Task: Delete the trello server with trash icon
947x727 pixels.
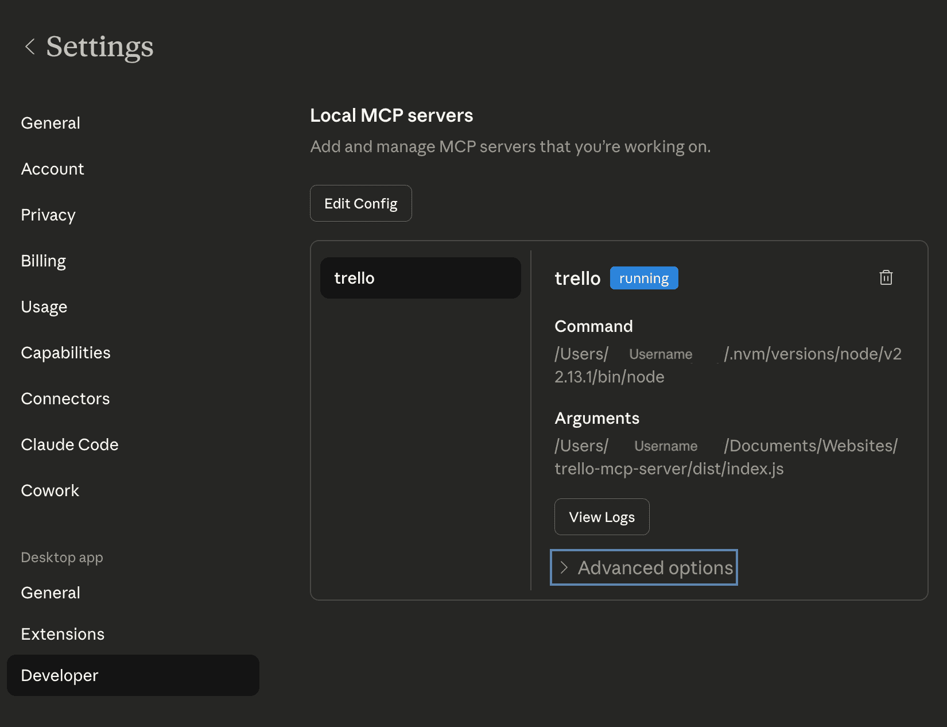Action: click(x=886, y=278)
